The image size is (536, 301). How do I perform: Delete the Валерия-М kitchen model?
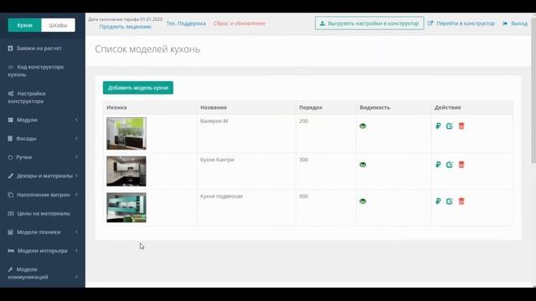(x=461, y=126)
